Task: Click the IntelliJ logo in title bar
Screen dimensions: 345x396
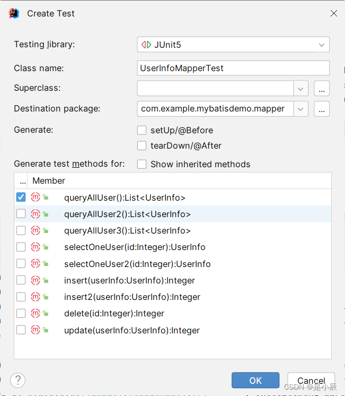Action: click(x=14, y=13)
